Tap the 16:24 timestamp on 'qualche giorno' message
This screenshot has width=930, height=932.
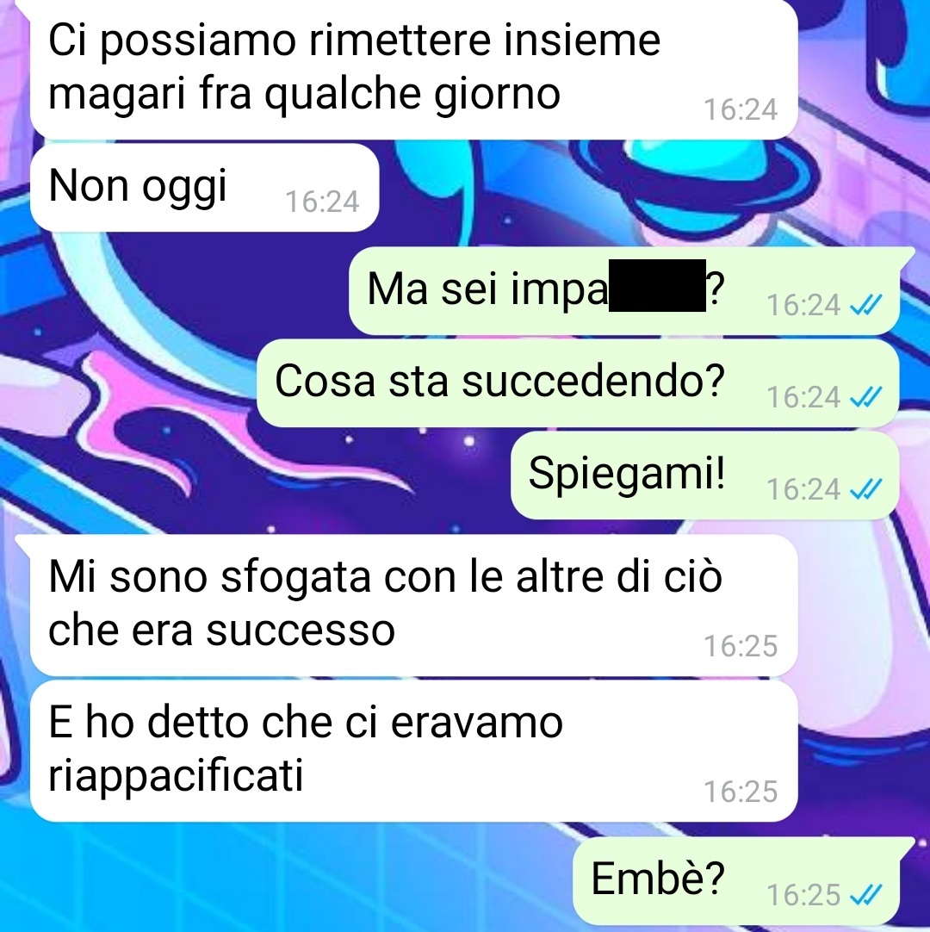pos(741,110)
